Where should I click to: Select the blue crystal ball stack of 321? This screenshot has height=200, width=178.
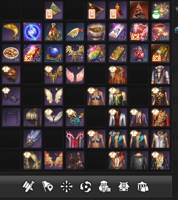pos(54,53)
